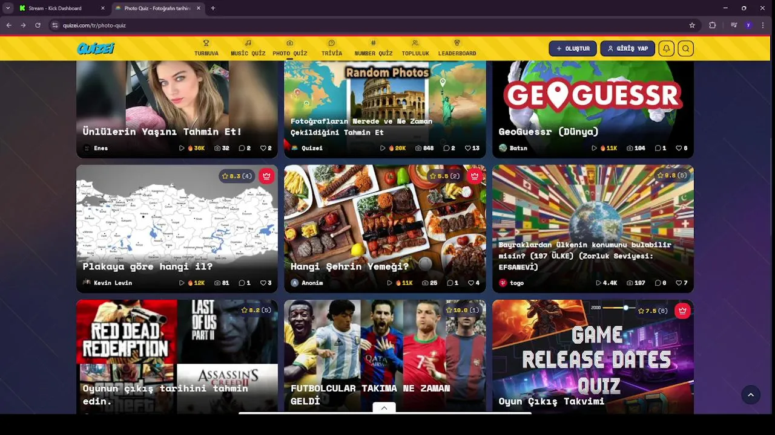Expand the bottom panel up chevron
Image resolution: width=775 pixels, height=435 pixels.
coord(384,408)
